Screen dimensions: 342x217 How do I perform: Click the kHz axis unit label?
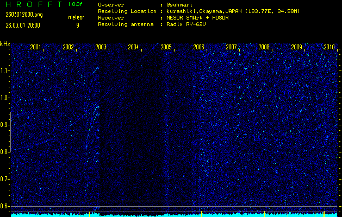click(5, 44)
